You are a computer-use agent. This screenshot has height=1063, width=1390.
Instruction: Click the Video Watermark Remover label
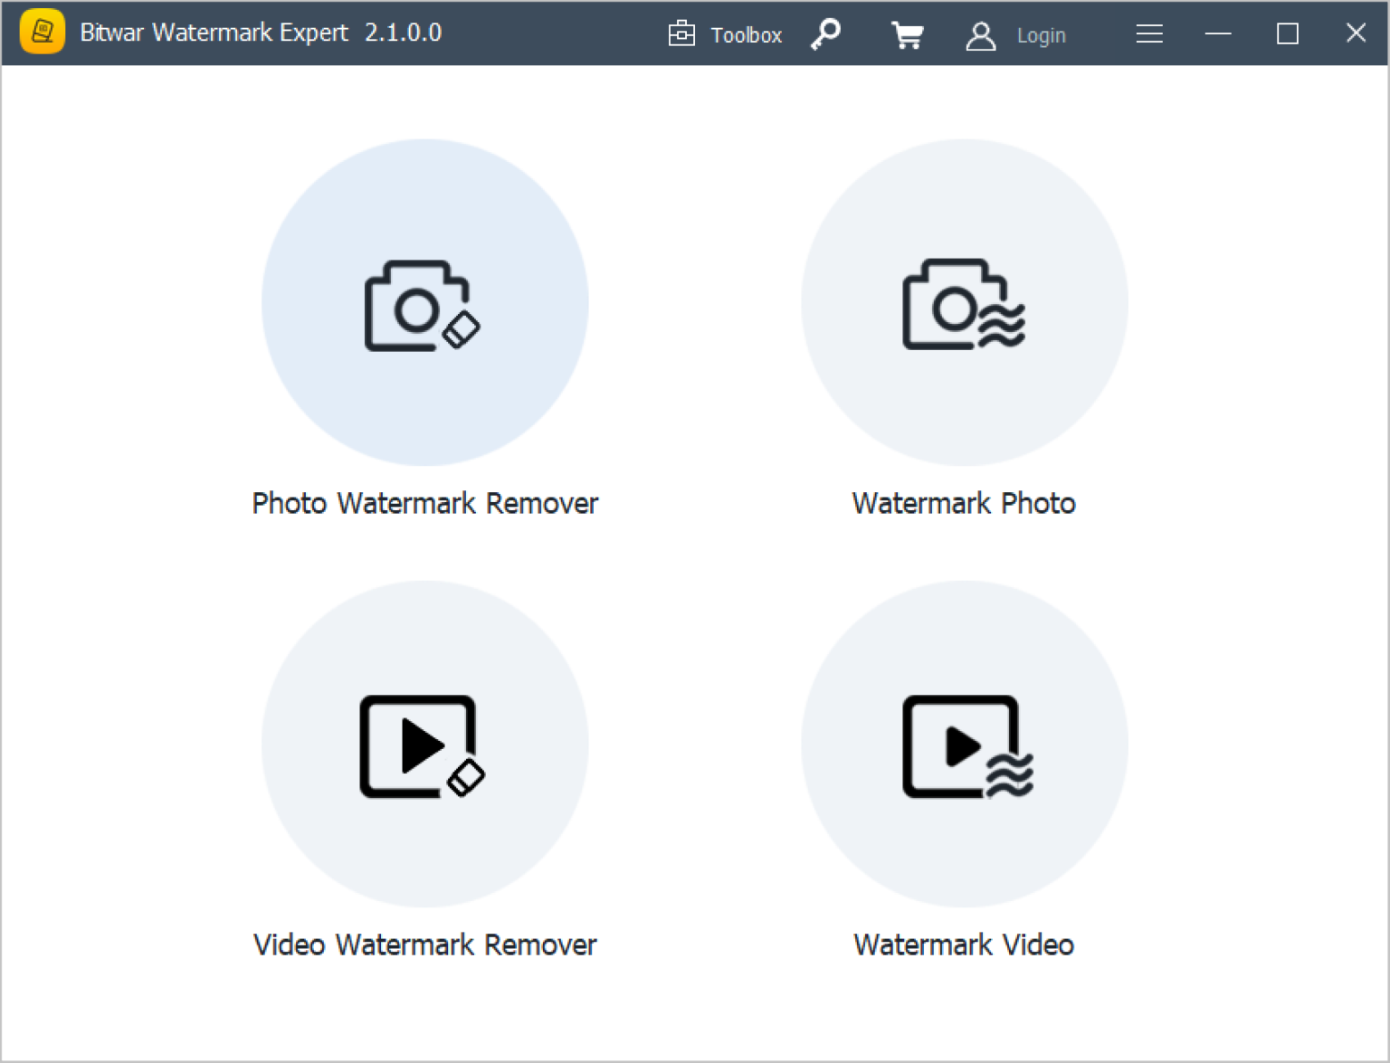click(425, 944)
